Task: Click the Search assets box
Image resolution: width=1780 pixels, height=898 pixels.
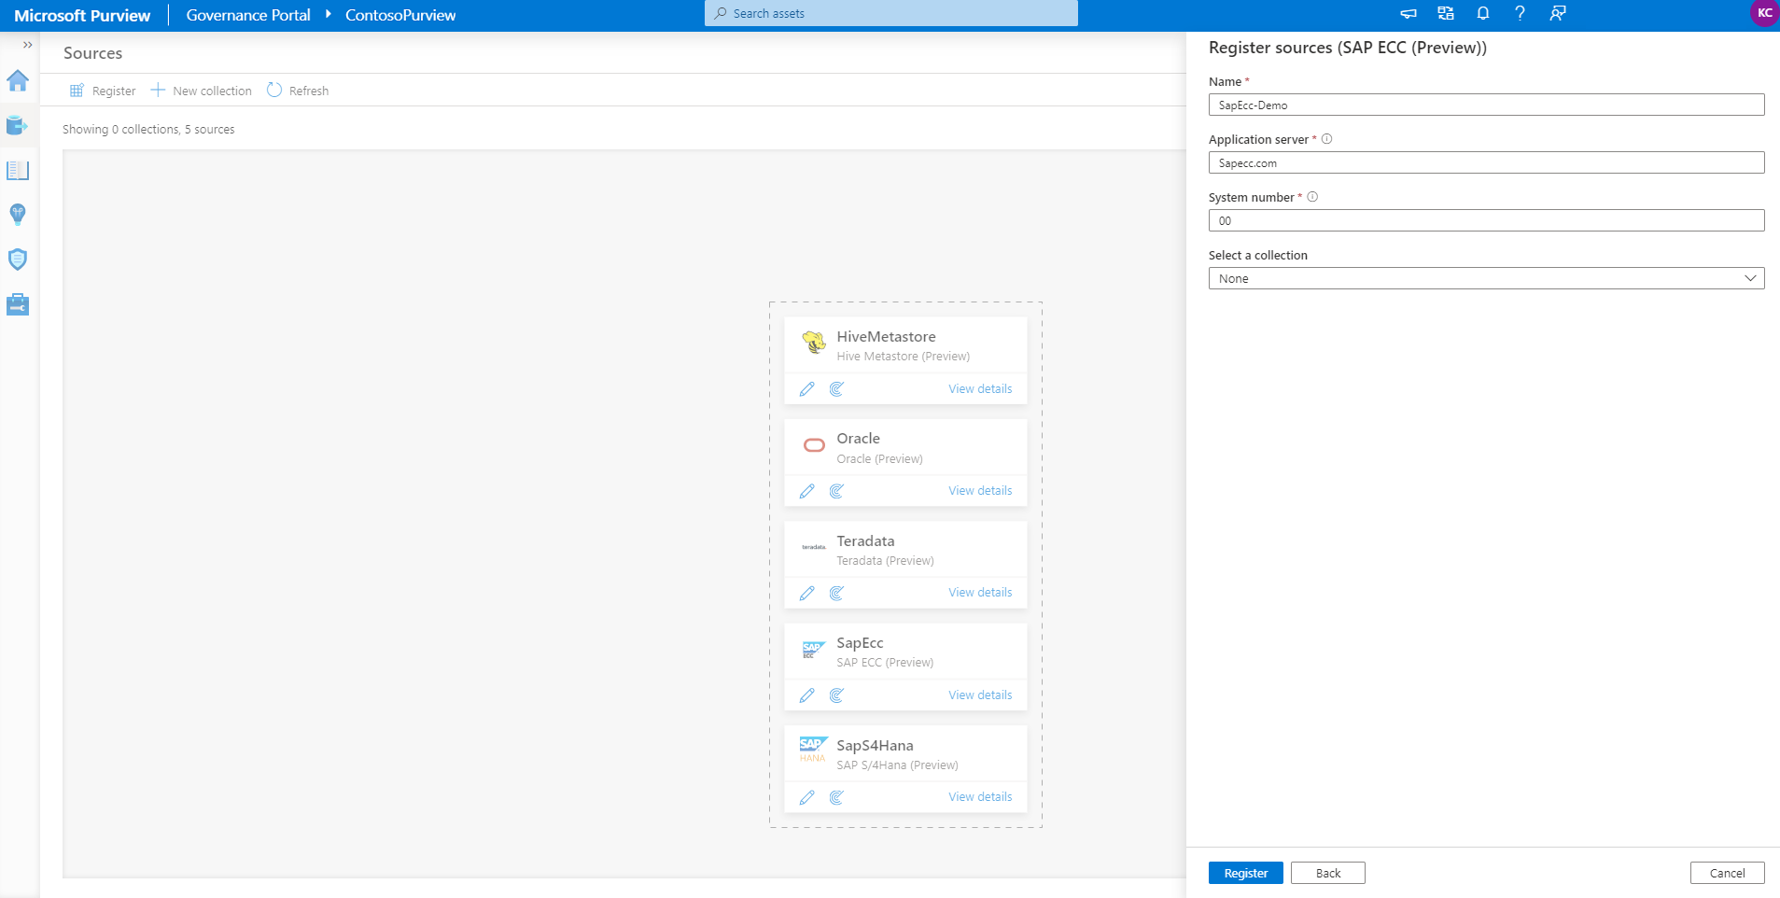Action: pos(891,13)
